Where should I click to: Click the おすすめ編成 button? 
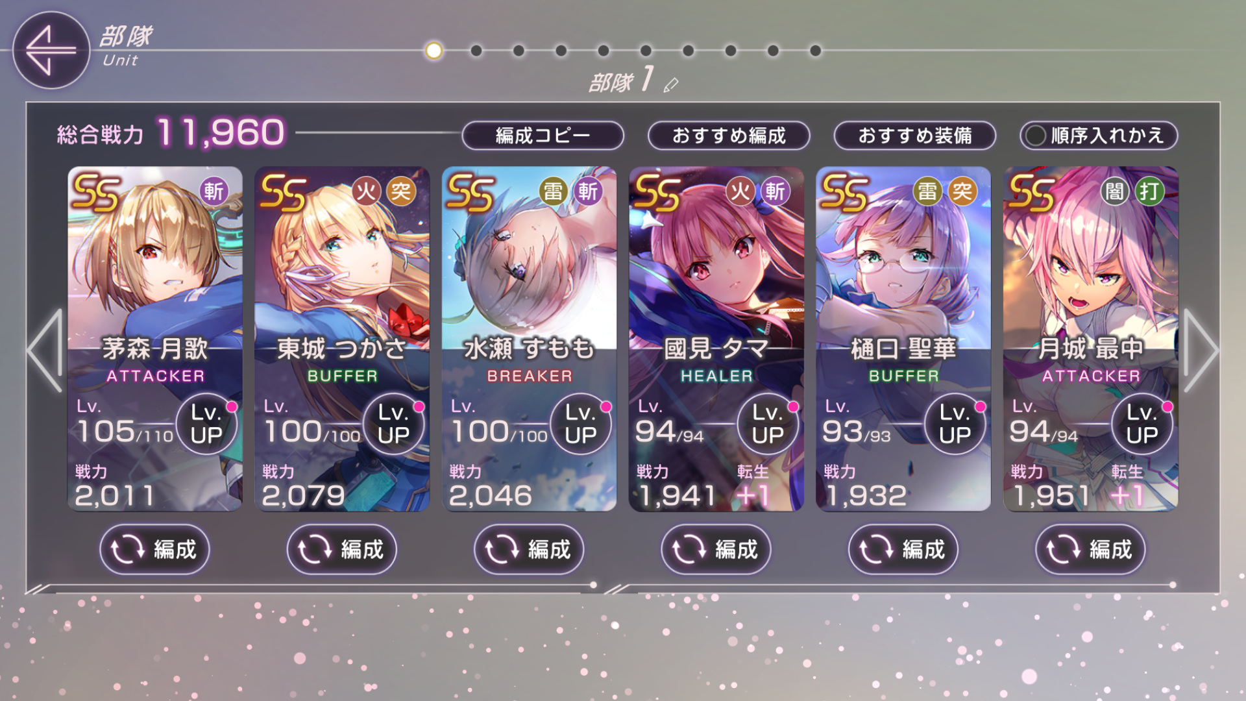coord(729,136)
